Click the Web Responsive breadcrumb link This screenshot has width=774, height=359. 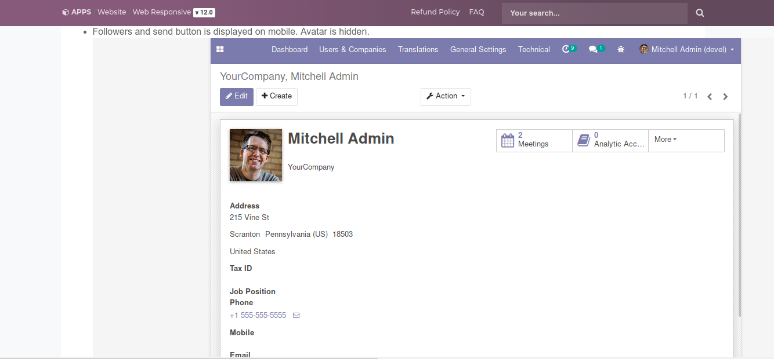[x=162, y=12]
